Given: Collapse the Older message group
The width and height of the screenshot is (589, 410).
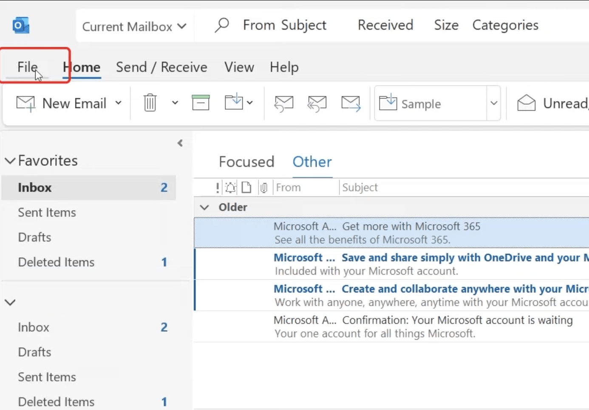Looking at the screenshot, I should [x=205, y=207].
